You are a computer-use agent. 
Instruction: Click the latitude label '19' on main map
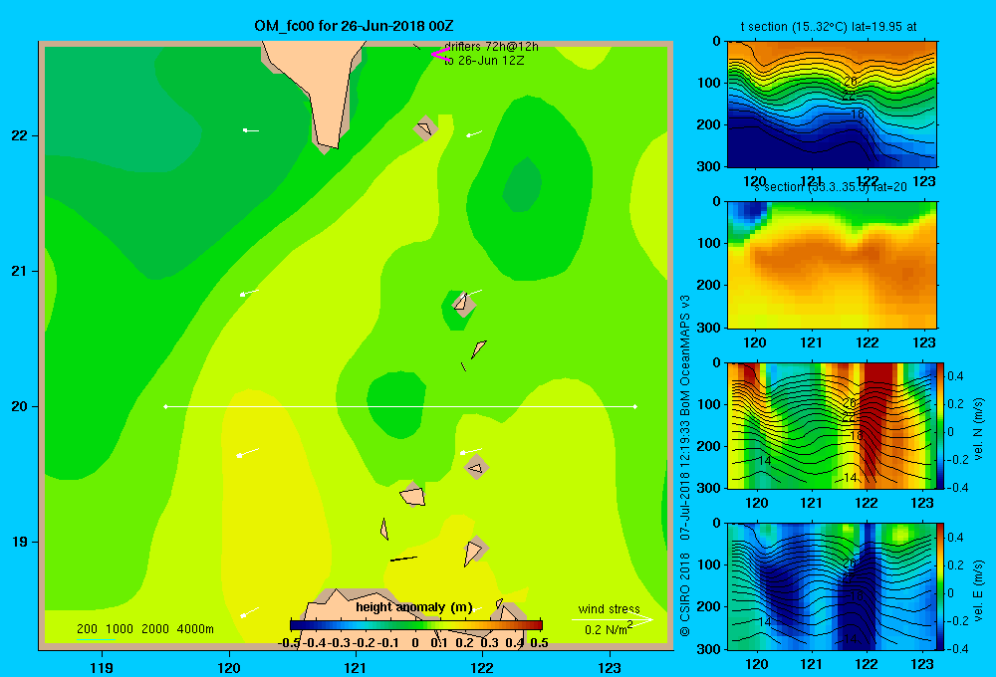20,542
